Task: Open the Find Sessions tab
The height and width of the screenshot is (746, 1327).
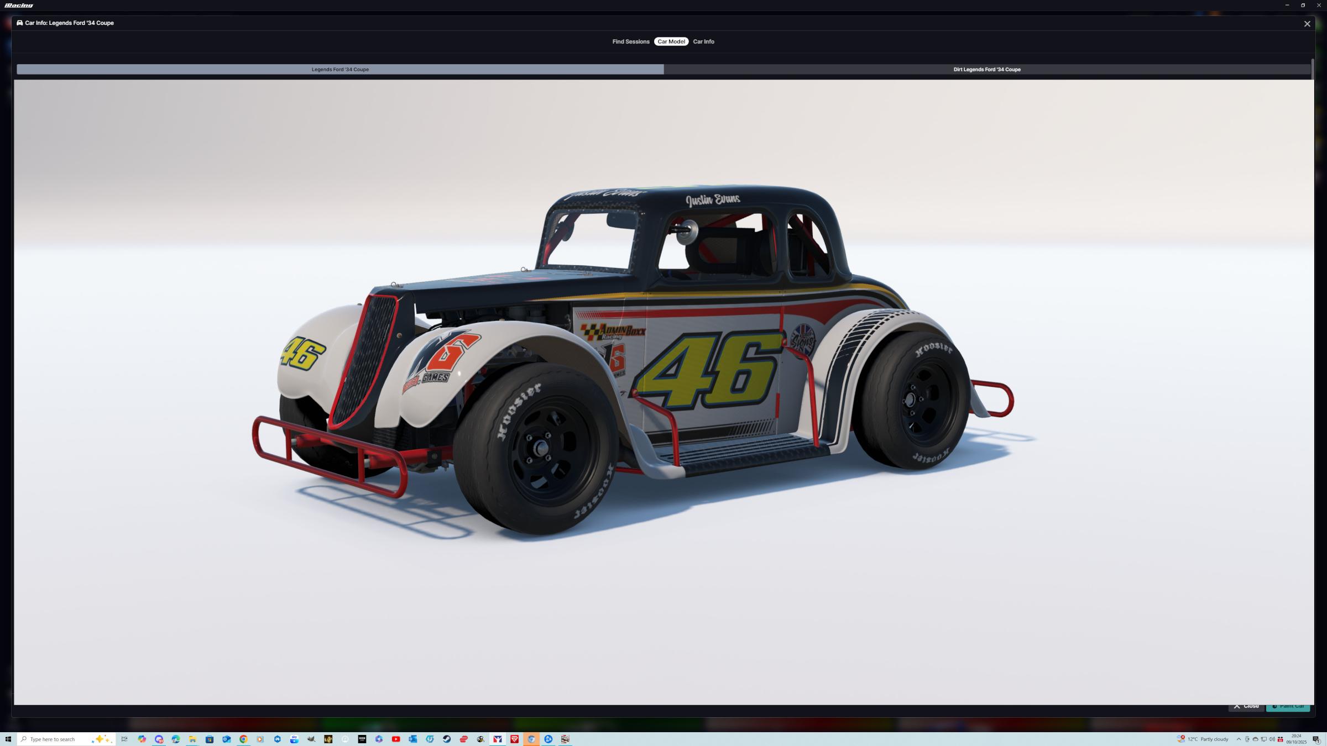Action: 630,41
